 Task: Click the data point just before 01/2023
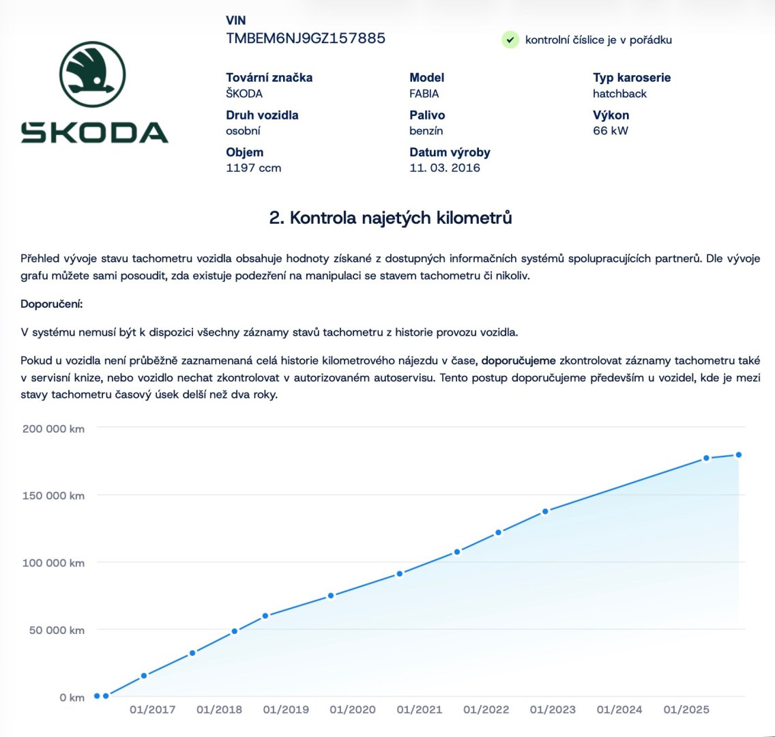[x=545, y=511]
